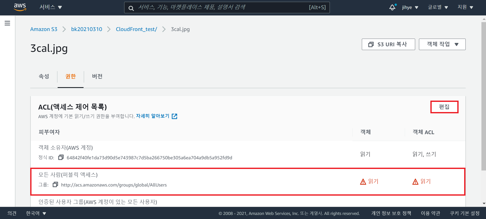
Task: Open the notifications bell
Action: 393,7
